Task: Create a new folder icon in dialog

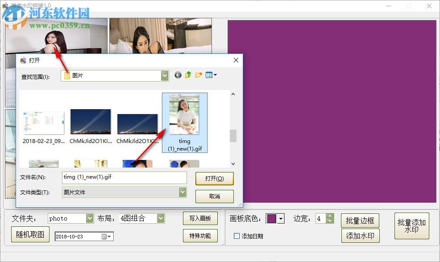Action: 199,75
